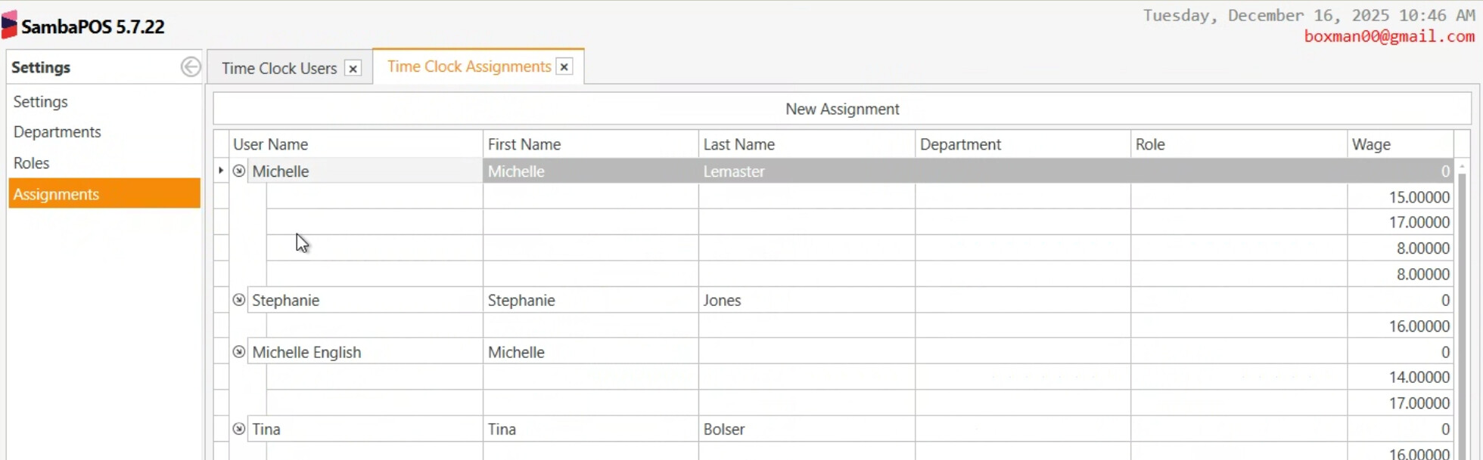Select Assignments in the settings sidebar

[56, 194]
